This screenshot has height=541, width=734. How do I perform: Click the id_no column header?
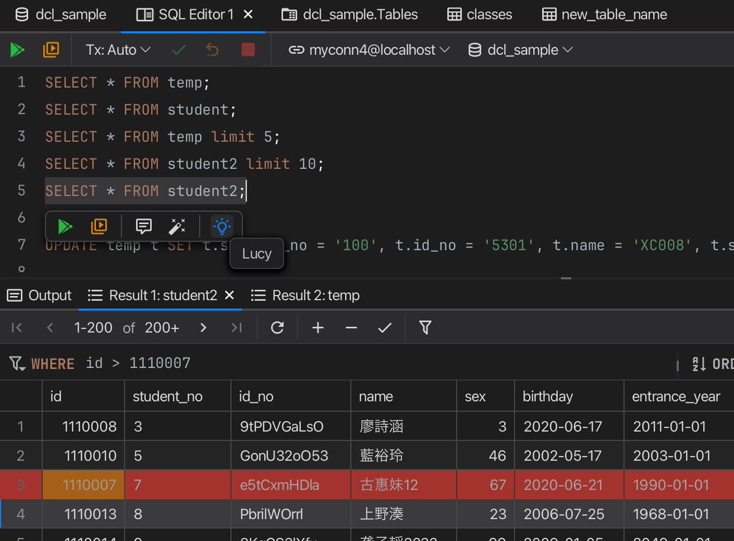tap(291, 397)
